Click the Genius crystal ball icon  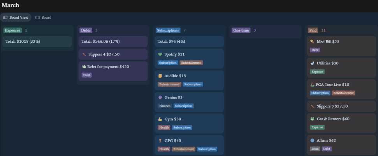[x=160, y=97]
